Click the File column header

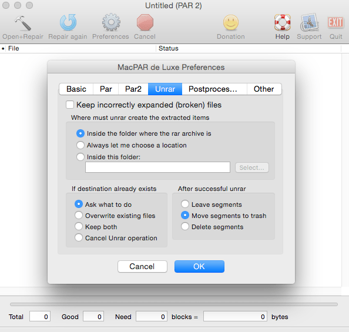[x=81, y=48]
